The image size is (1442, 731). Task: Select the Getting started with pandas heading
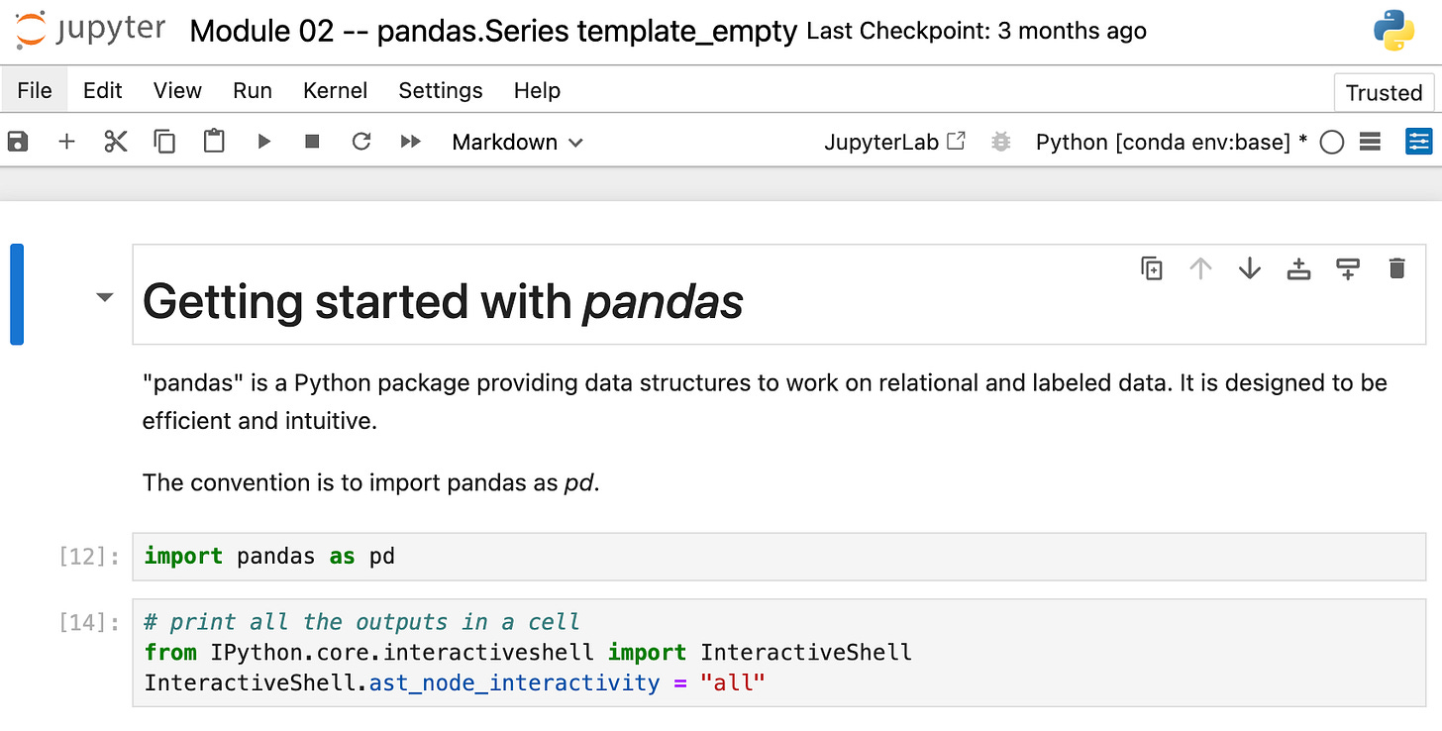(443, 302)
